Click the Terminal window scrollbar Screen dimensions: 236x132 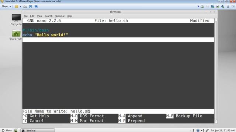coord(216,71)
